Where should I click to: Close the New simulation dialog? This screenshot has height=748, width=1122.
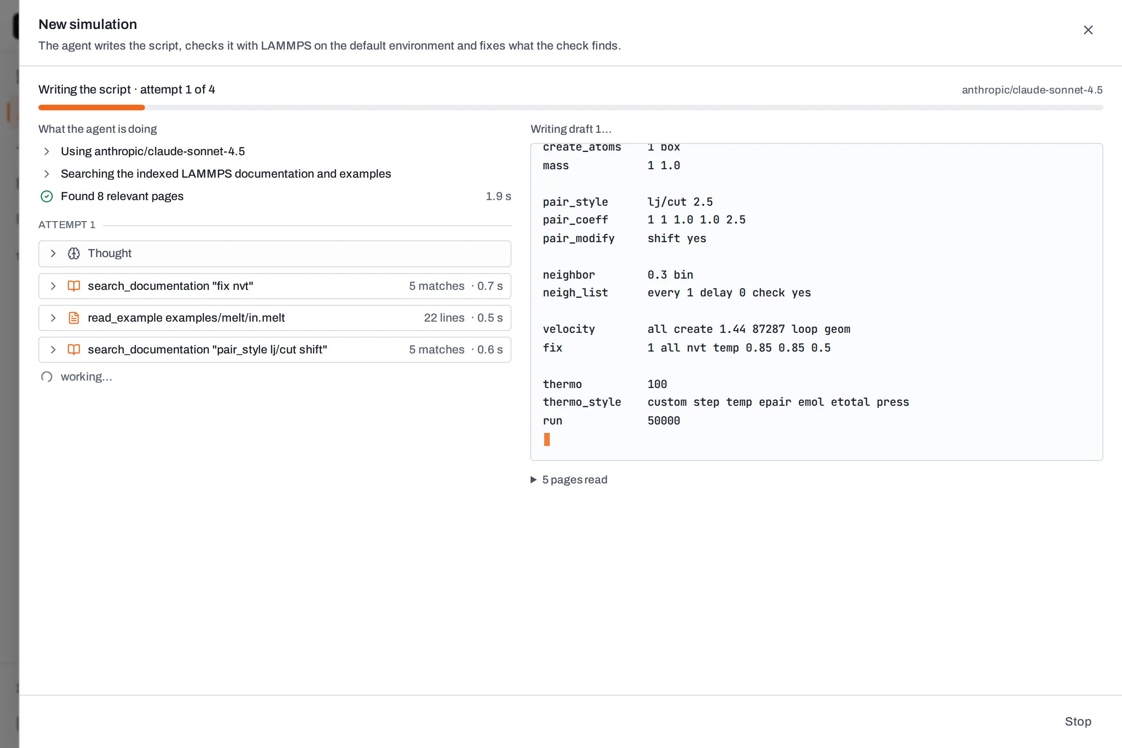click(x=1088, y=30)
